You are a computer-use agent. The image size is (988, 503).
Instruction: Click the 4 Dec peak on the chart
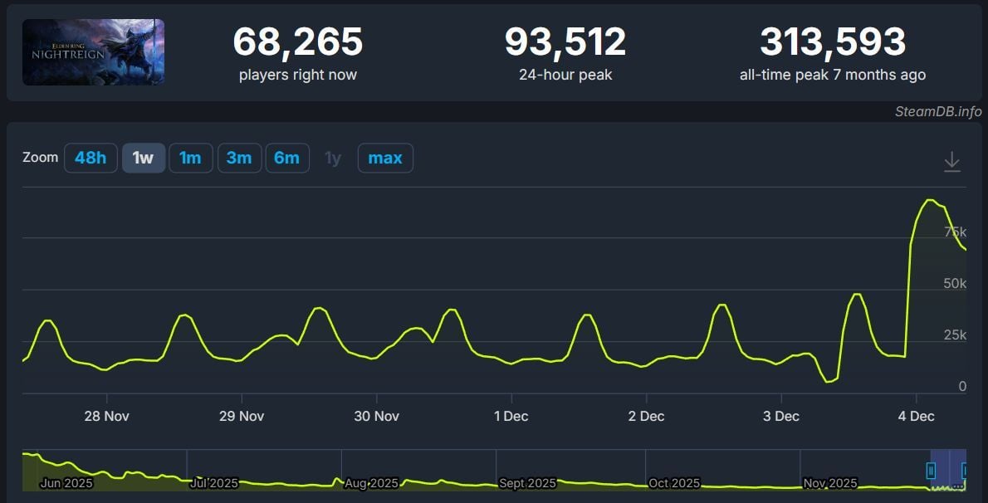pos(930,200)
